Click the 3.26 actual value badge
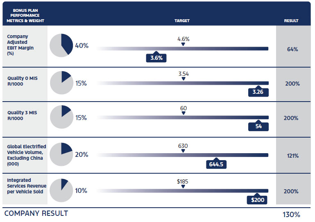The height and width of the screenshot is (222, 315). [x=258, y=92]
